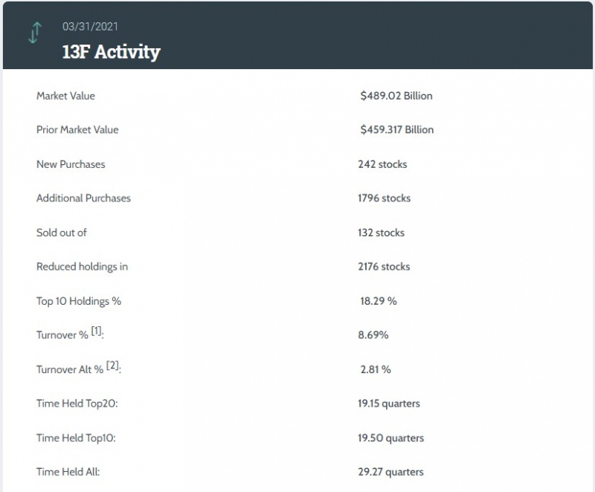Click the 132 stocks value
Viewport: 595px width, 492px height.
tap(381, 233)
